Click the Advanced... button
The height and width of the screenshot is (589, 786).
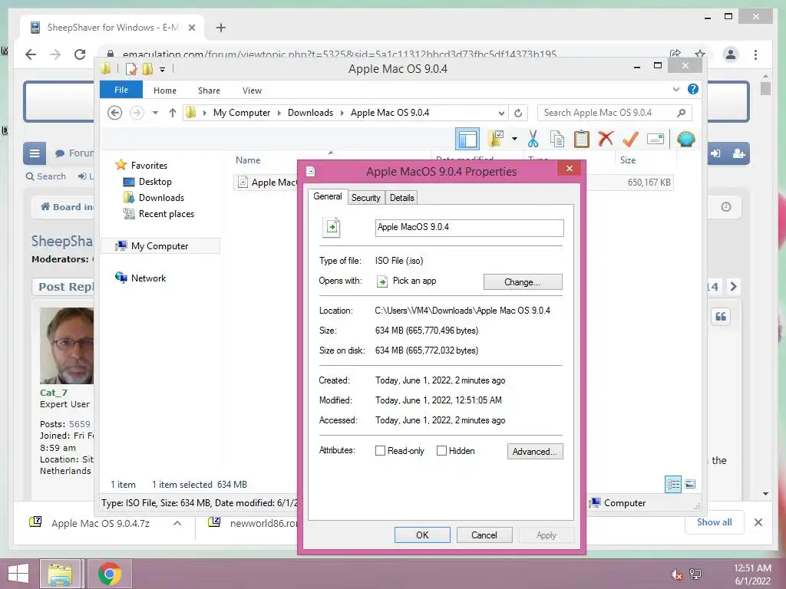click(535, 451)
